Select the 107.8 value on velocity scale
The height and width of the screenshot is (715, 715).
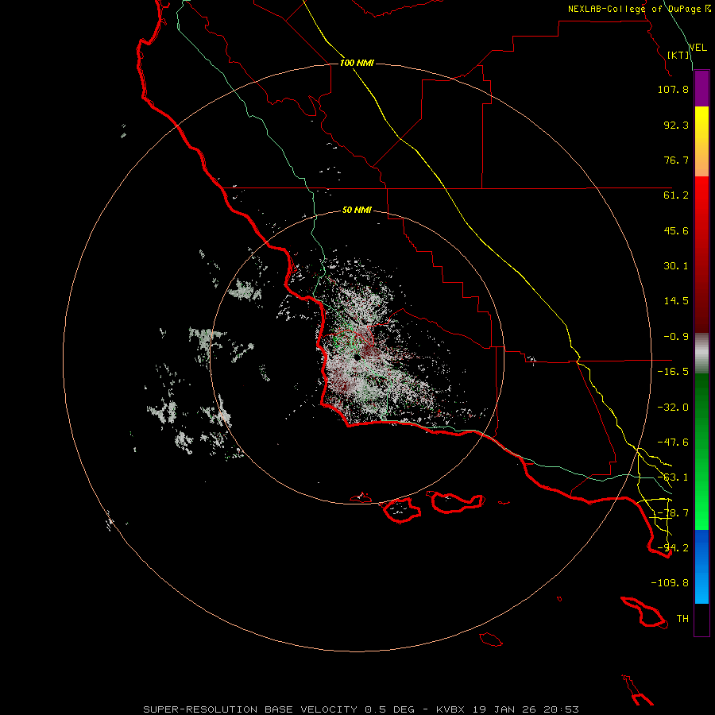[673, 89]
